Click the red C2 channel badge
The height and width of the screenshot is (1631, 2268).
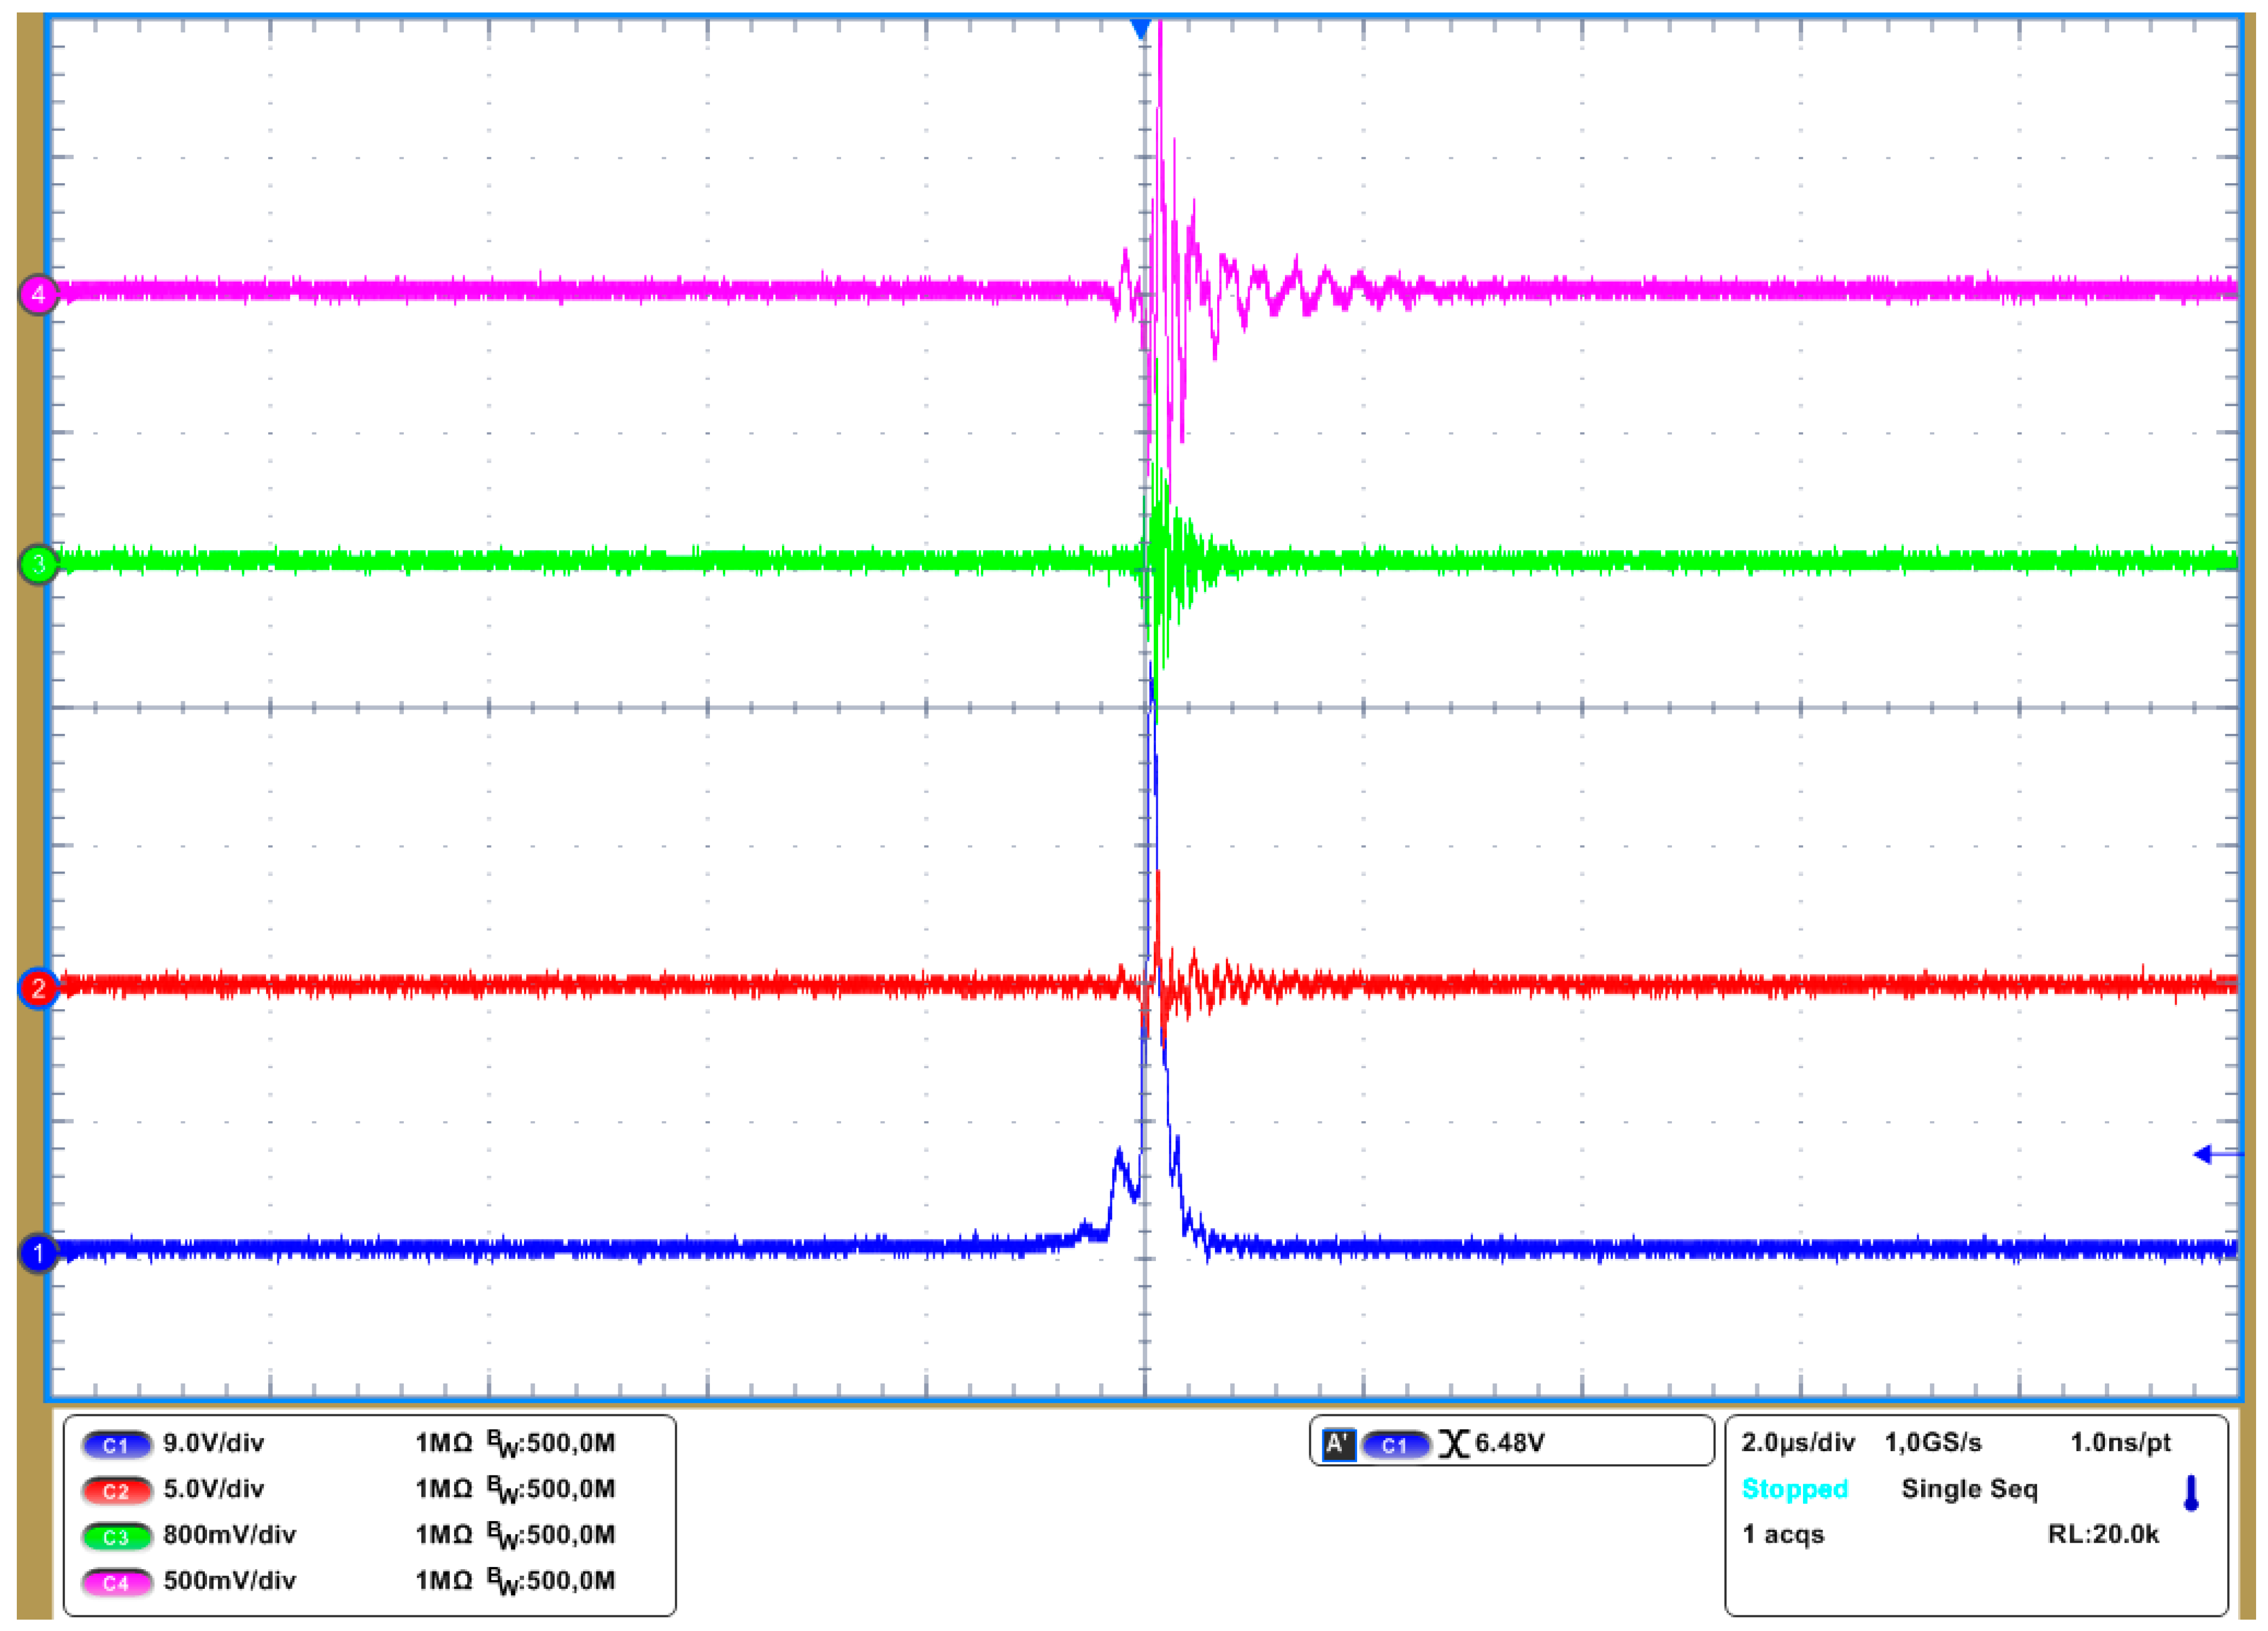[116, 1491]
